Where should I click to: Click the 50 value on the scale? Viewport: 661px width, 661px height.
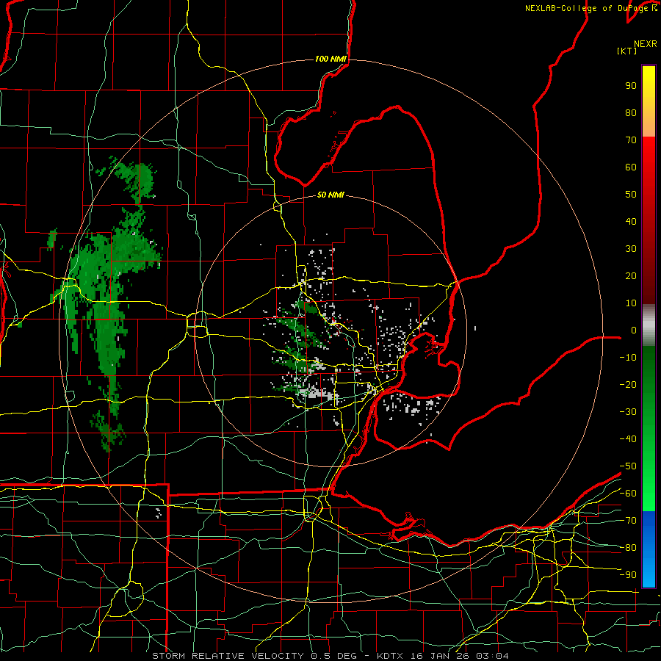[x=631, y=195]
